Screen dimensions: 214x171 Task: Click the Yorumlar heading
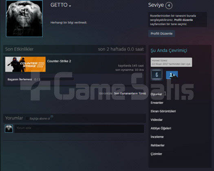14,118
